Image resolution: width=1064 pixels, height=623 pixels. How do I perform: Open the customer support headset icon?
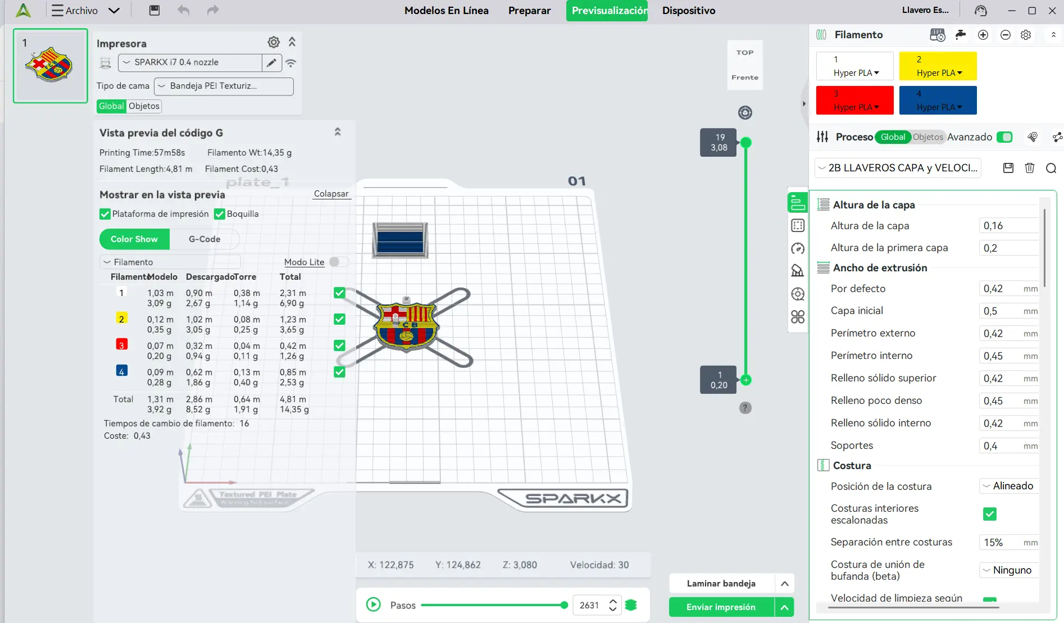(x=981, y=11)
